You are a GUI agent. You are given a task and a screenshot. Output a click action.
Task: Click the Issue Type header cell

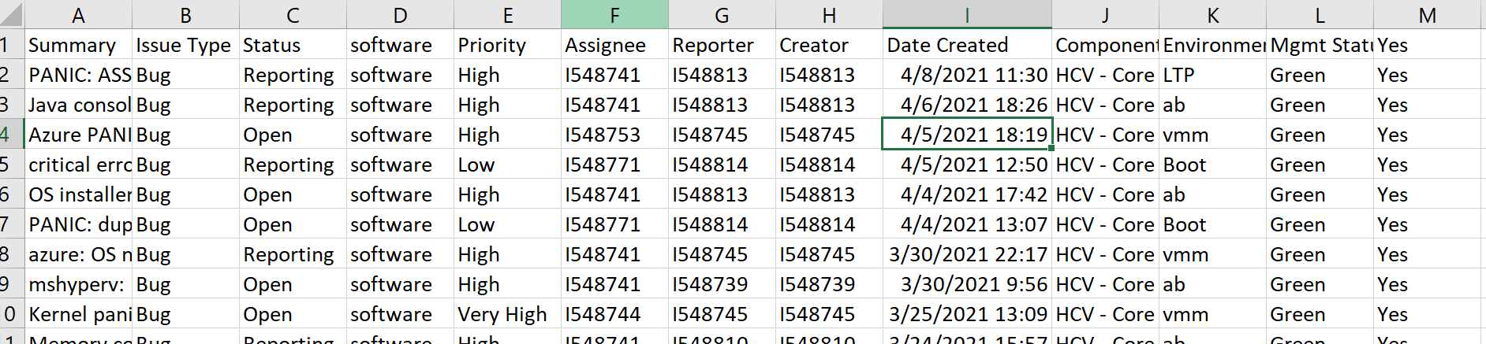click(185, 45)
